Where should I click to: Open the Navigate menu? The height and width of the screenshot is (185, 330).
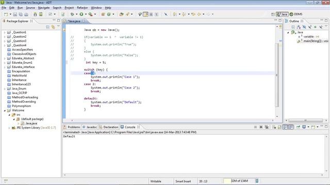point(44,8)
